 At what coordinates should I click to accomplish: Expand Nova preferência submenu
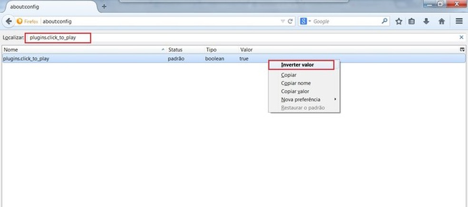[304, 99]
